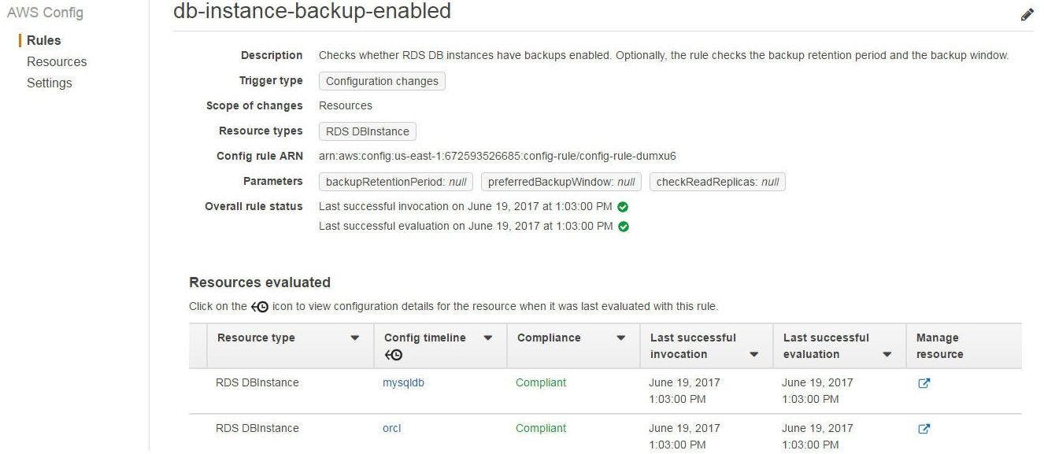The image size is (1044, 454).
Task: Go to Resources in the sidebar
Action: click(x=57, y=61)
